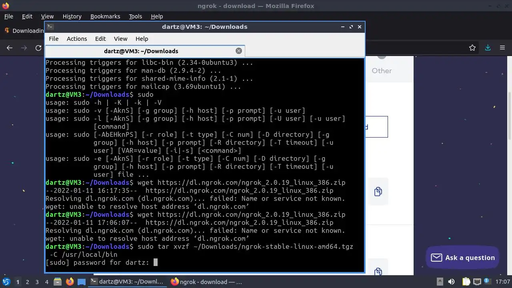Open Firefox Edit menu
This screenshot has height=288, width=512.
(27, 16)
